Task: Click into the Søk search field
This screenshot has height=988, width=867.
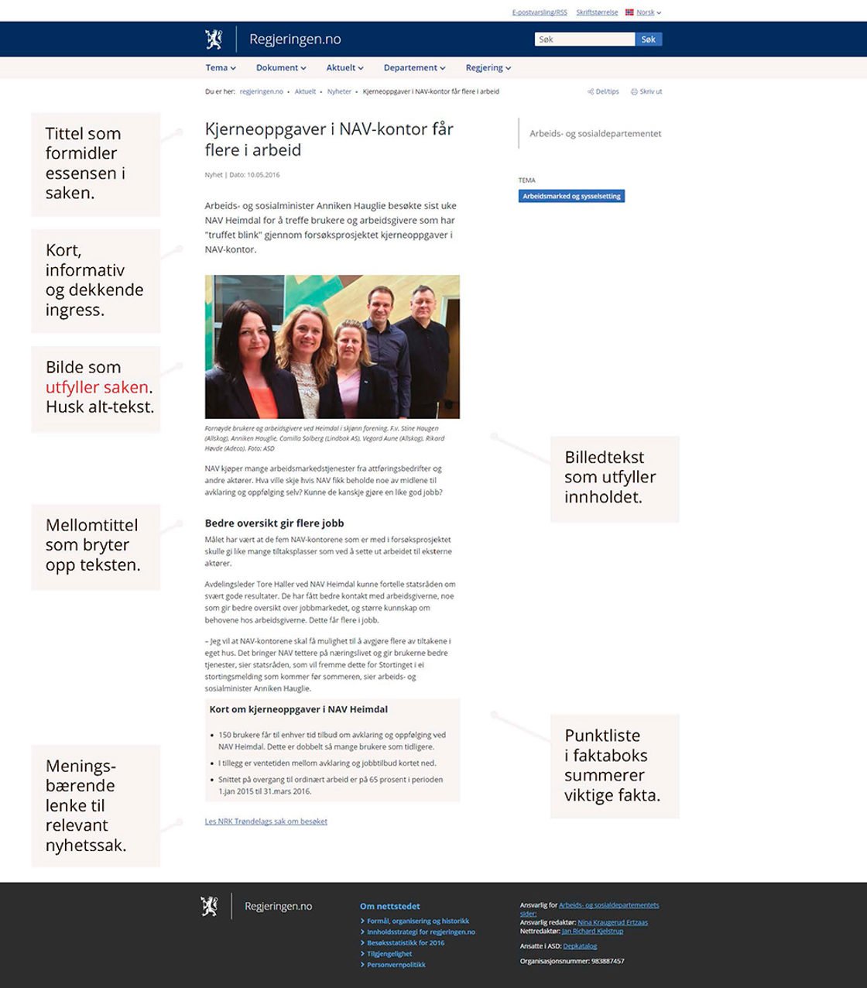Action: pos(584,39)
